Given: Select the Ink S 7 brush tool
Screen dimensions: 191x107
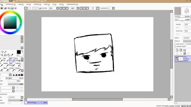Looking at the screenshot, I should coord(12,60).
